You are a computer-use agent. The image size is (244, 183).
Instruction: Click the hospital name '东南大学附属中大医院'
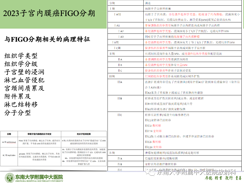39,177
